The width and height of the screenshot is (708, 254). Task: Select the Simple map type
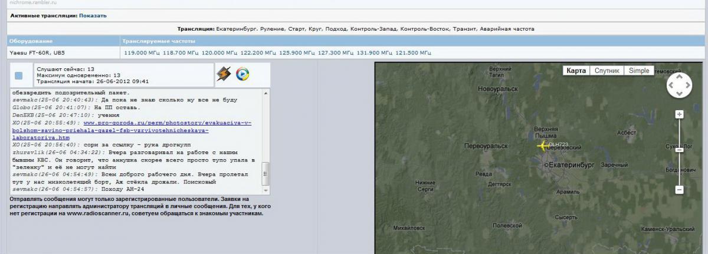point(638,71)
